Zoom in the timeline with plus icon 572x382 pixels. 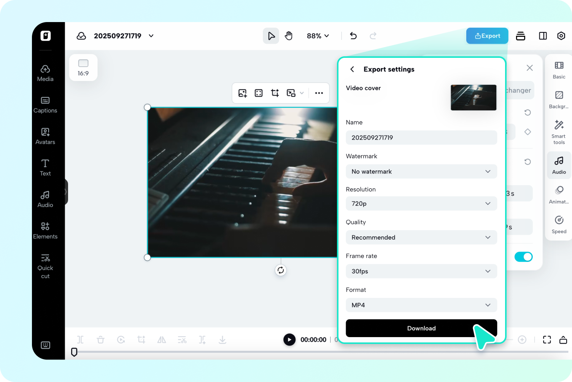522,340
